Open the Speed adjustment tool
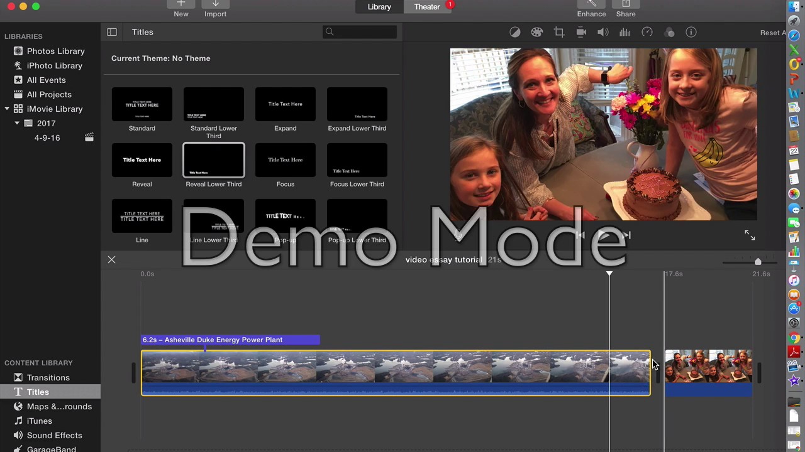 (647, 32)
